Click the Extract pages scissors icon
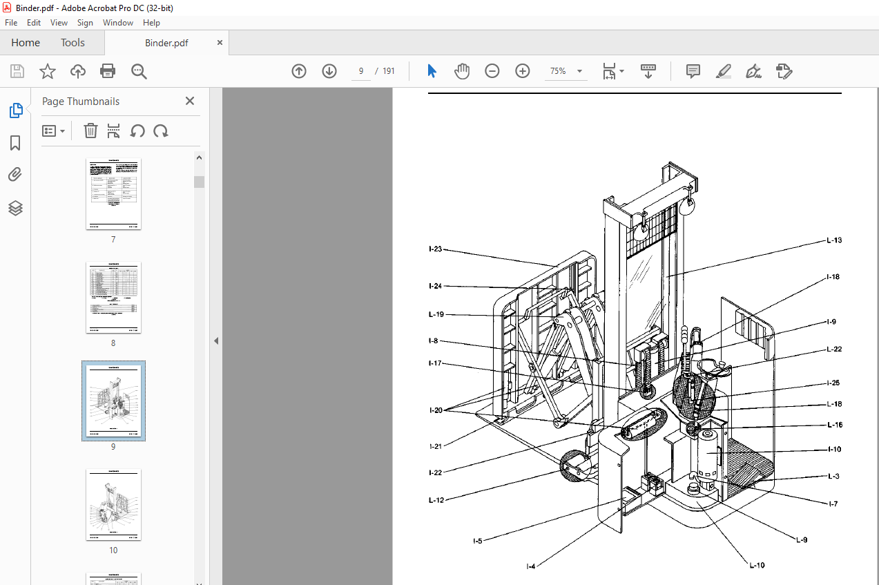 point(114,131)
